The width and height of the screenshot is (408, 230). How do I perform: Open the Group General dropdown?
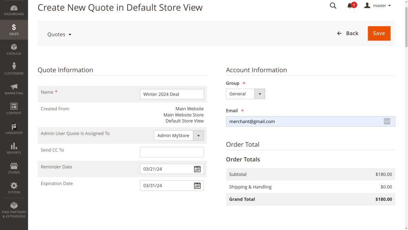(245, 94)
